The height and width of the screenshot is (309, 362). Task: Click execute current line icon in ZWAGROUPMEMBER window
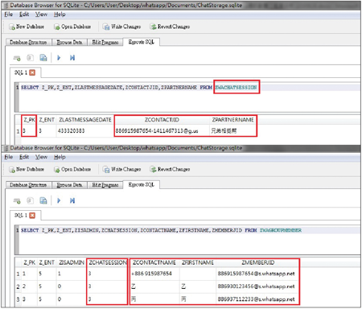[x=72, y=200]
